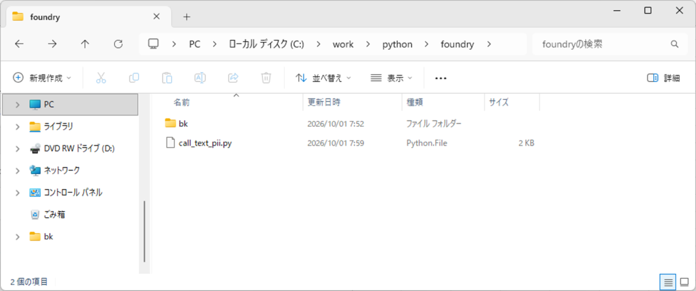The width and height of the screenshot is (696, 291).
Task: Click the foundryの検索 search box
Action: click(610, 44)
